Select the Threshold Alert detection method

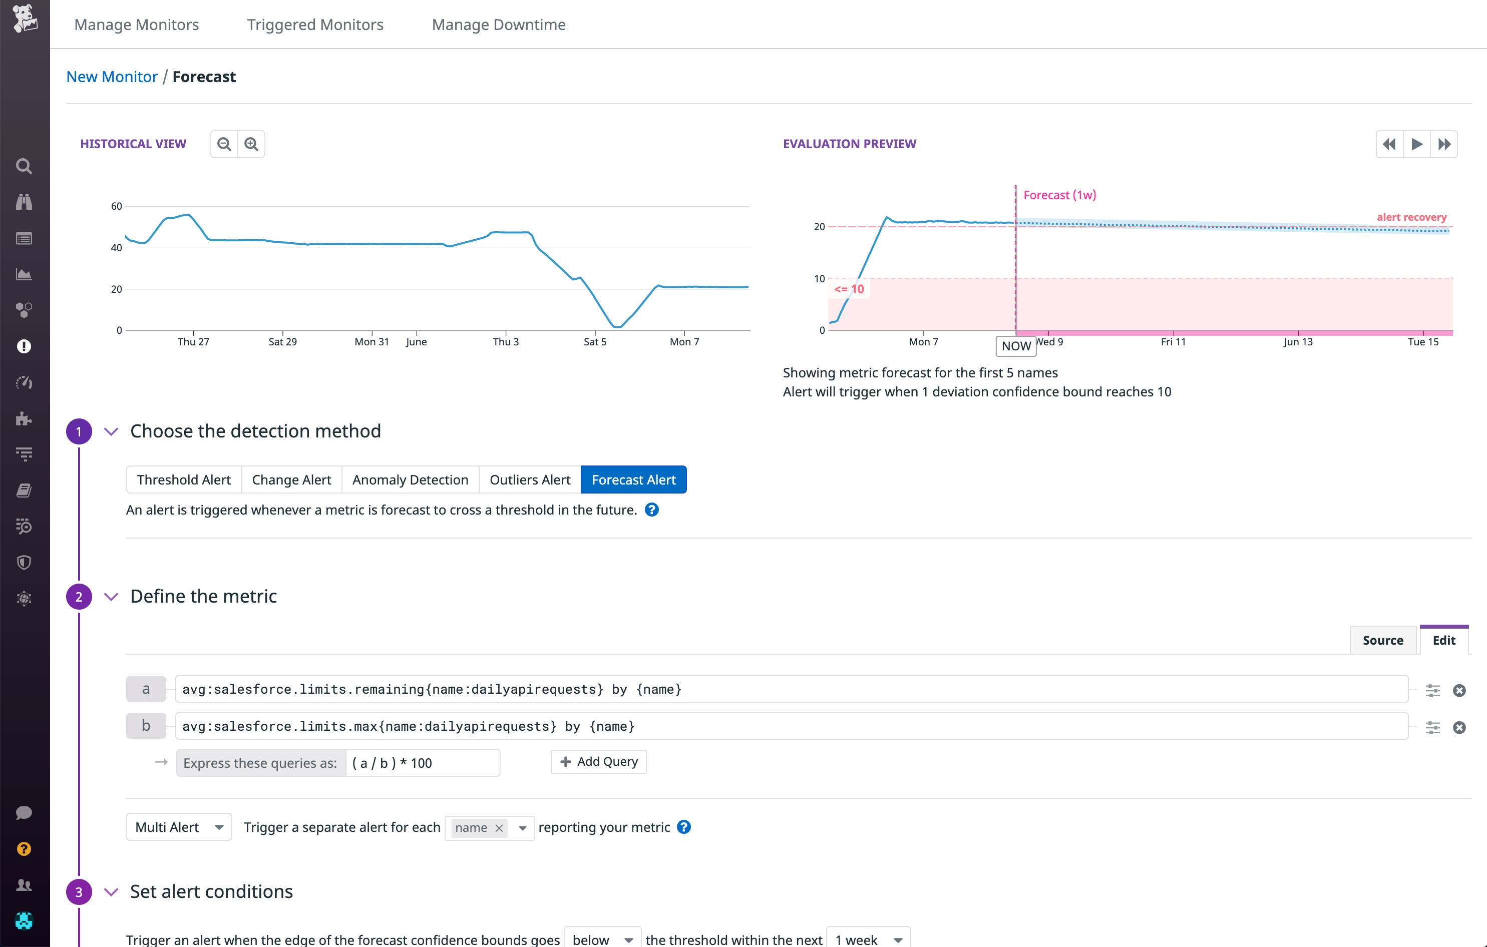pos(183,479)
